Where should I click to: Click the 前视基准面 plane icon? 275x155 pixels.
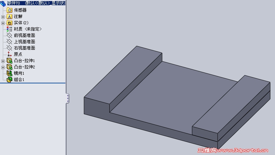pos(9,35)
